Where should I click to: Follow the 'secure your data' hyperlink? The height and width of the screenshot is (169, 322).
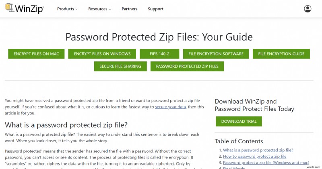tap(171, 107)
